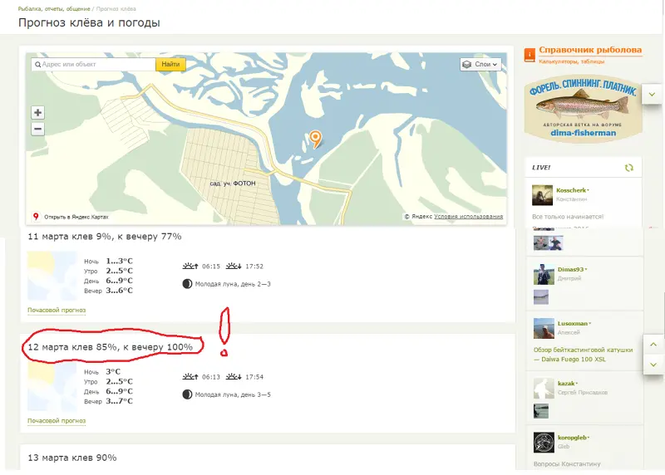Image resolution: width=665 pixels, height=475 pixels.
Task: Click the scroll-down chevron on right edge
Action: click(x=653, y=365)
